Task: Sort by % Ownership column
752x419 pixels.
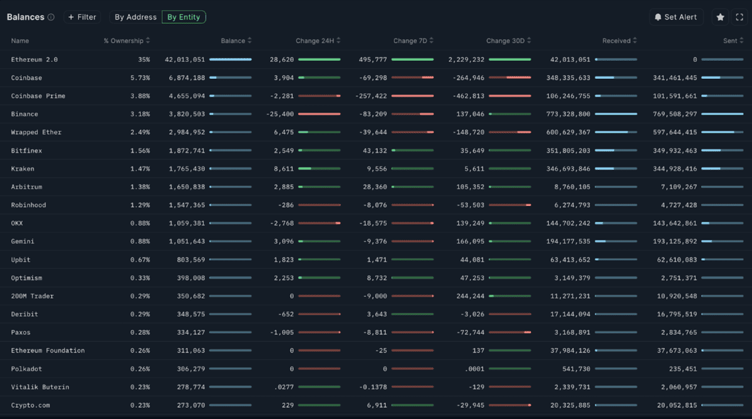Action: [x=127, y=41]
